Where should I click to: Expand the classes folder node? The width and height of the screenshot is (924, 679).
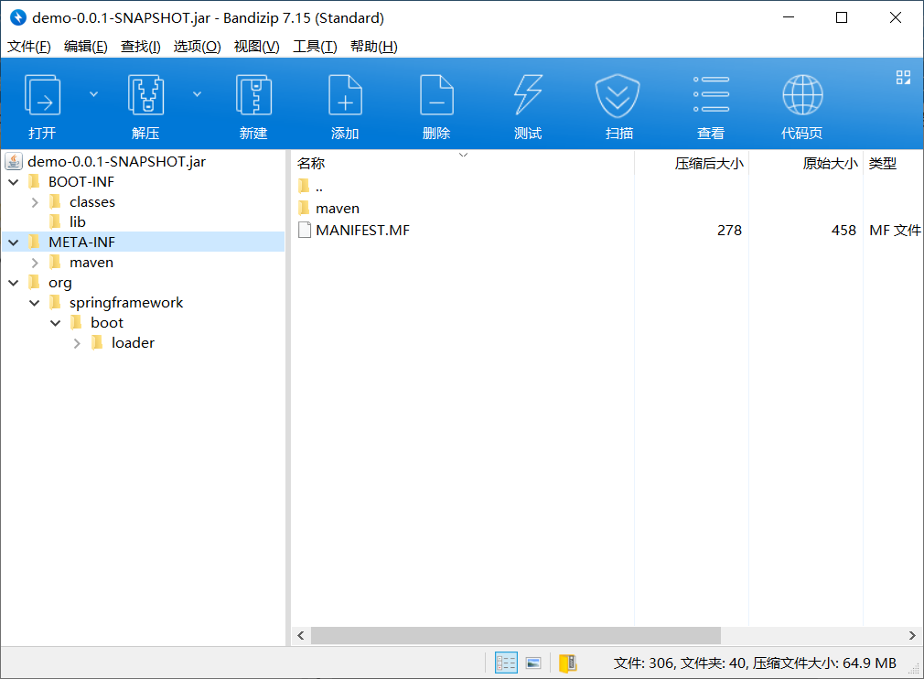tap(35, 202)
